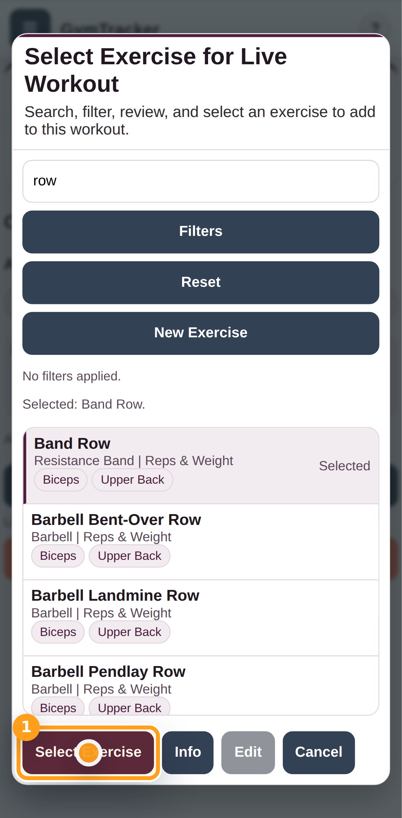Screen dimensions: 402x818
Task: Cancel exercise selection
Action: 318,752
